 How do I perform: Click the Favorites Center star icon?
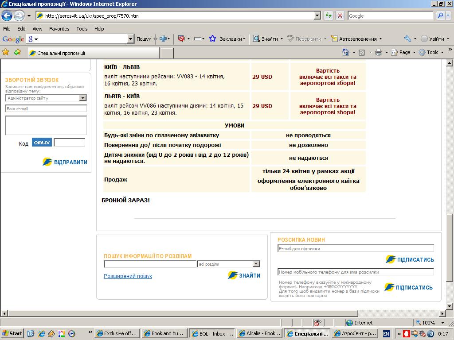(6, 52)
